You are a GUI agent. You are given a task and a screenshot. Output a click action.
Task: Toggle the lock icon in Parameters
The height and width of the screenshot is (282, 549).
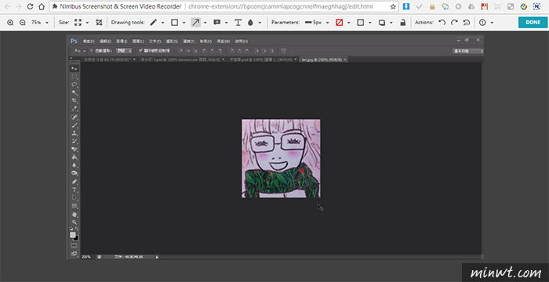[x=403, y=23]
